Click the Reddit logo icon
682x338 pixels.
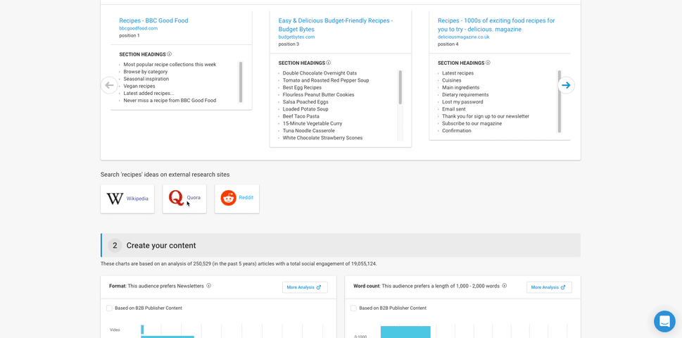click(229, 198)
